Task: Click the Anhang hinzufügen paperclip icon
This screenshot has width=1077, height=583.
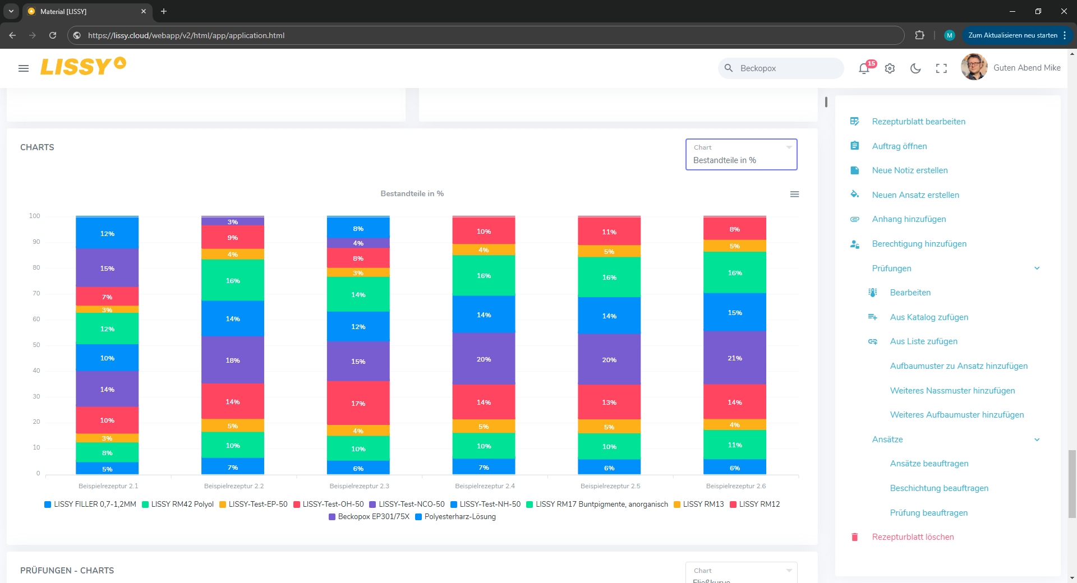Action: 855,219
